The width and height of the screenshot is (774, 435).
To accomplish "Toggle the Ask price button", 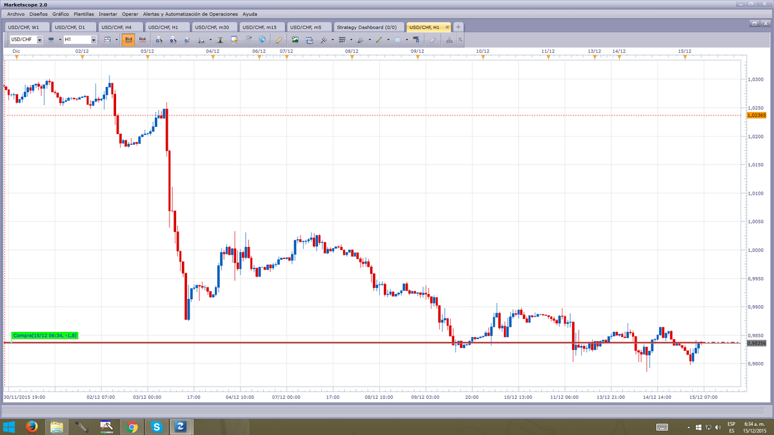I will tap(143, 39).
